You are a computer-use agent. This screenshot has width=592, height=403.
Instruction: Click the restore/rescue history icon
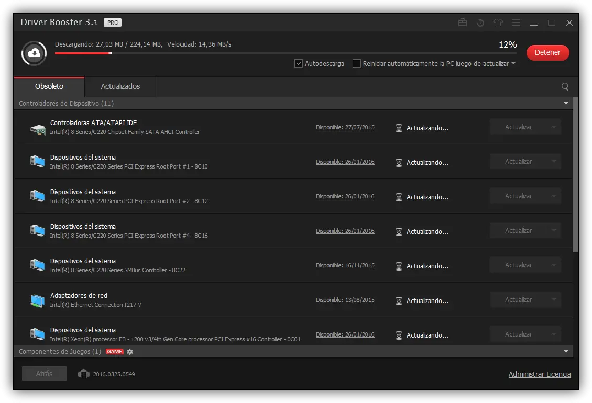[x=480, y=23]
